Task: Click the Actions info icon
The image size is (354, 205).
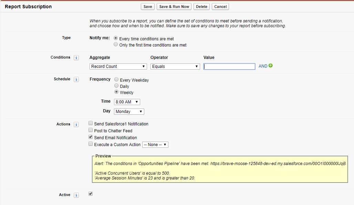Action: click(x=76, y=125)
